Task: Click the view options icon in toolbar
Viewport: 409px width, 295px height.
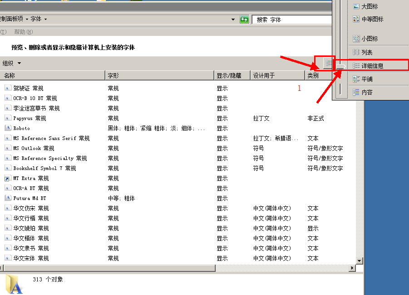Action: click(x=328, y=63)
